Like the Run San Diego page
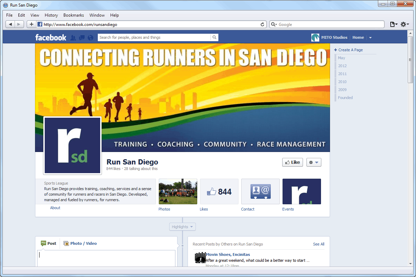The height and width of the screenshot is (277, 416). click(x=292, y=162)
